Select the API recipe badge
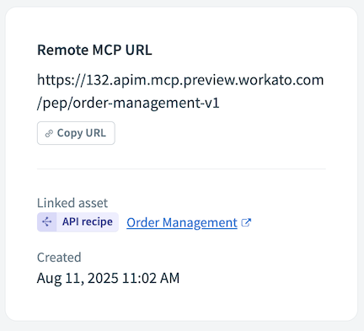 pyautogui.click(x=78, y=222)
